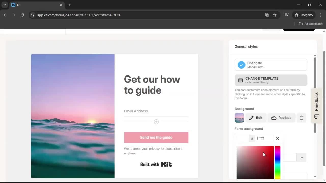Delete the background image using the trash icon
Screen dimensions: 326x183
(302, 118)
